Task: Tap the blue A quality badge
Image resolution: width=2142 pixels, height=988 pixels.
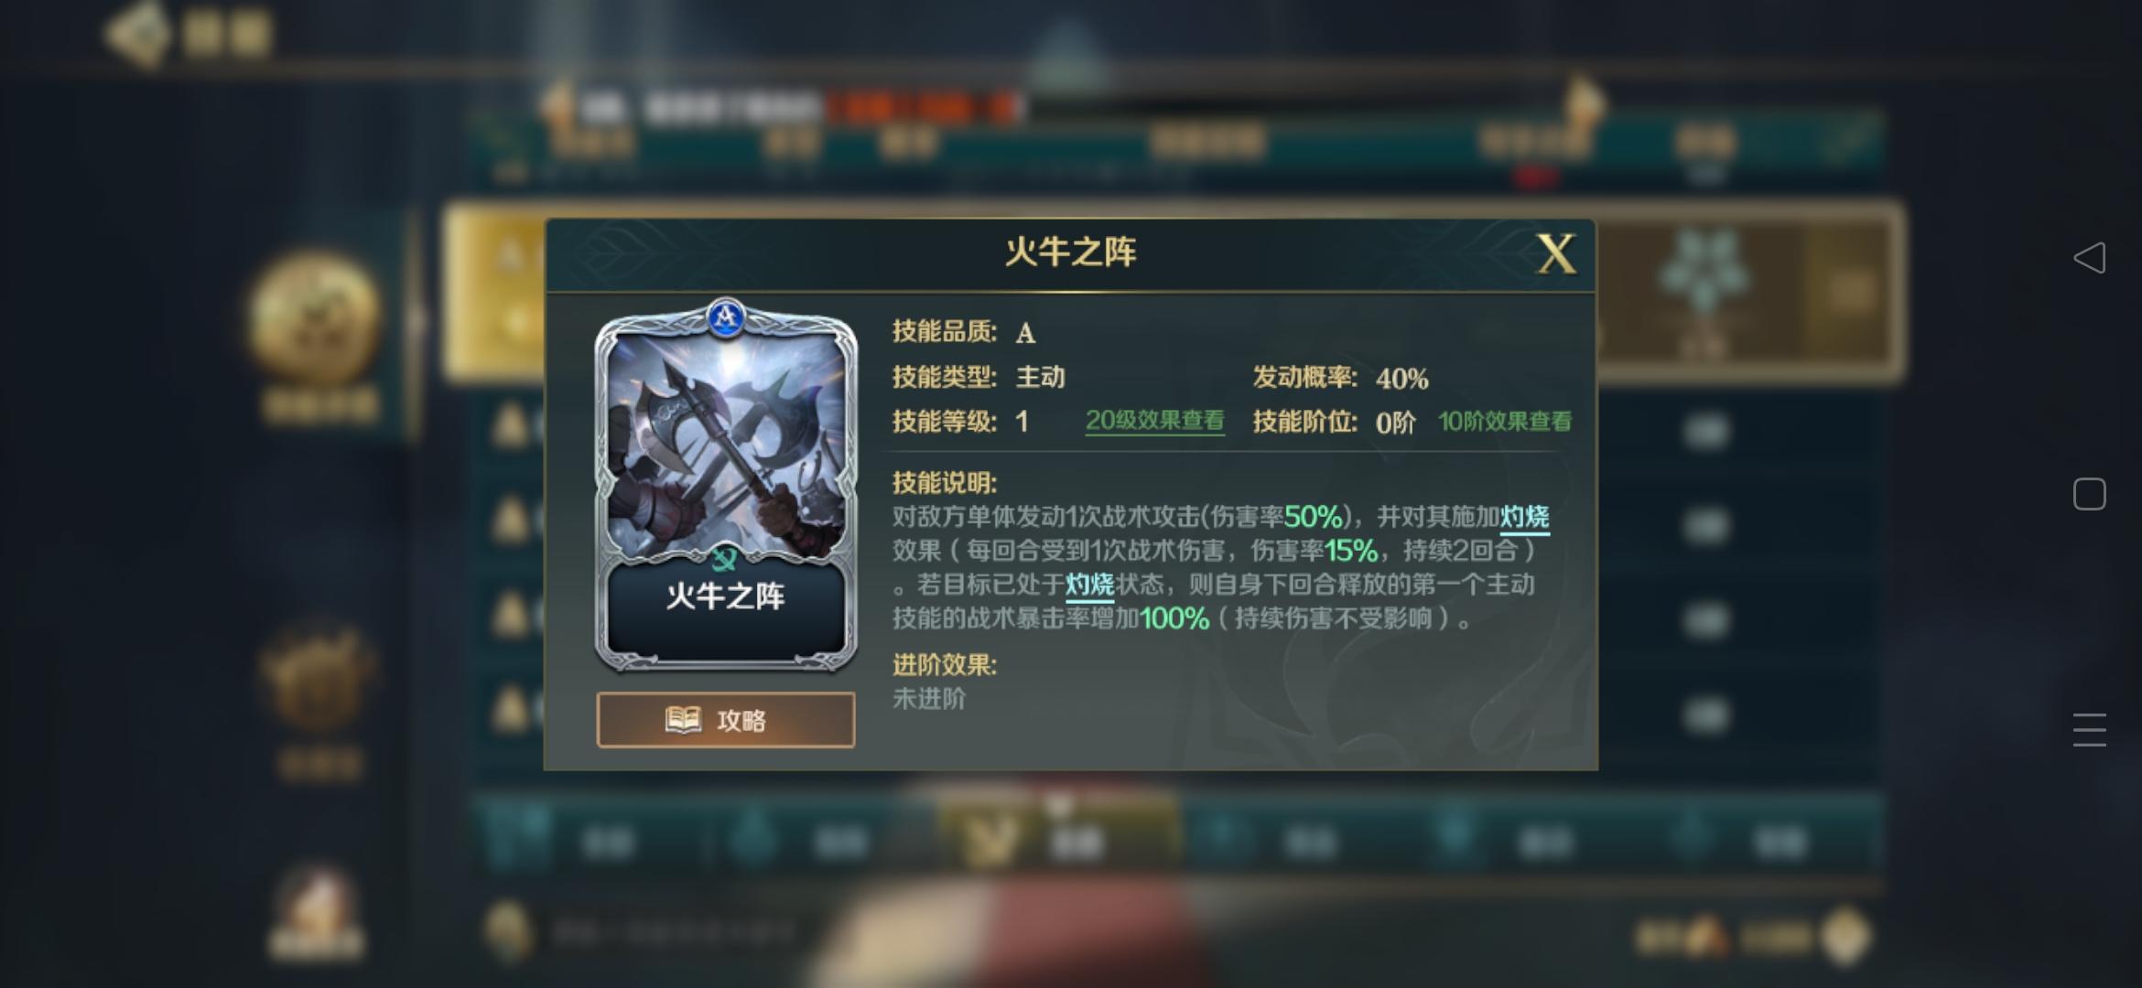Action: (x=727, y=317)
